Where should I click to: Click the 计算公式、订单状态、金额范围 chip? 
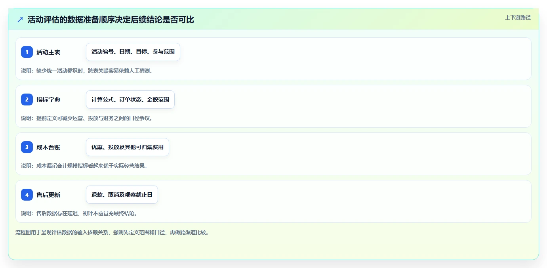[130, 100]
